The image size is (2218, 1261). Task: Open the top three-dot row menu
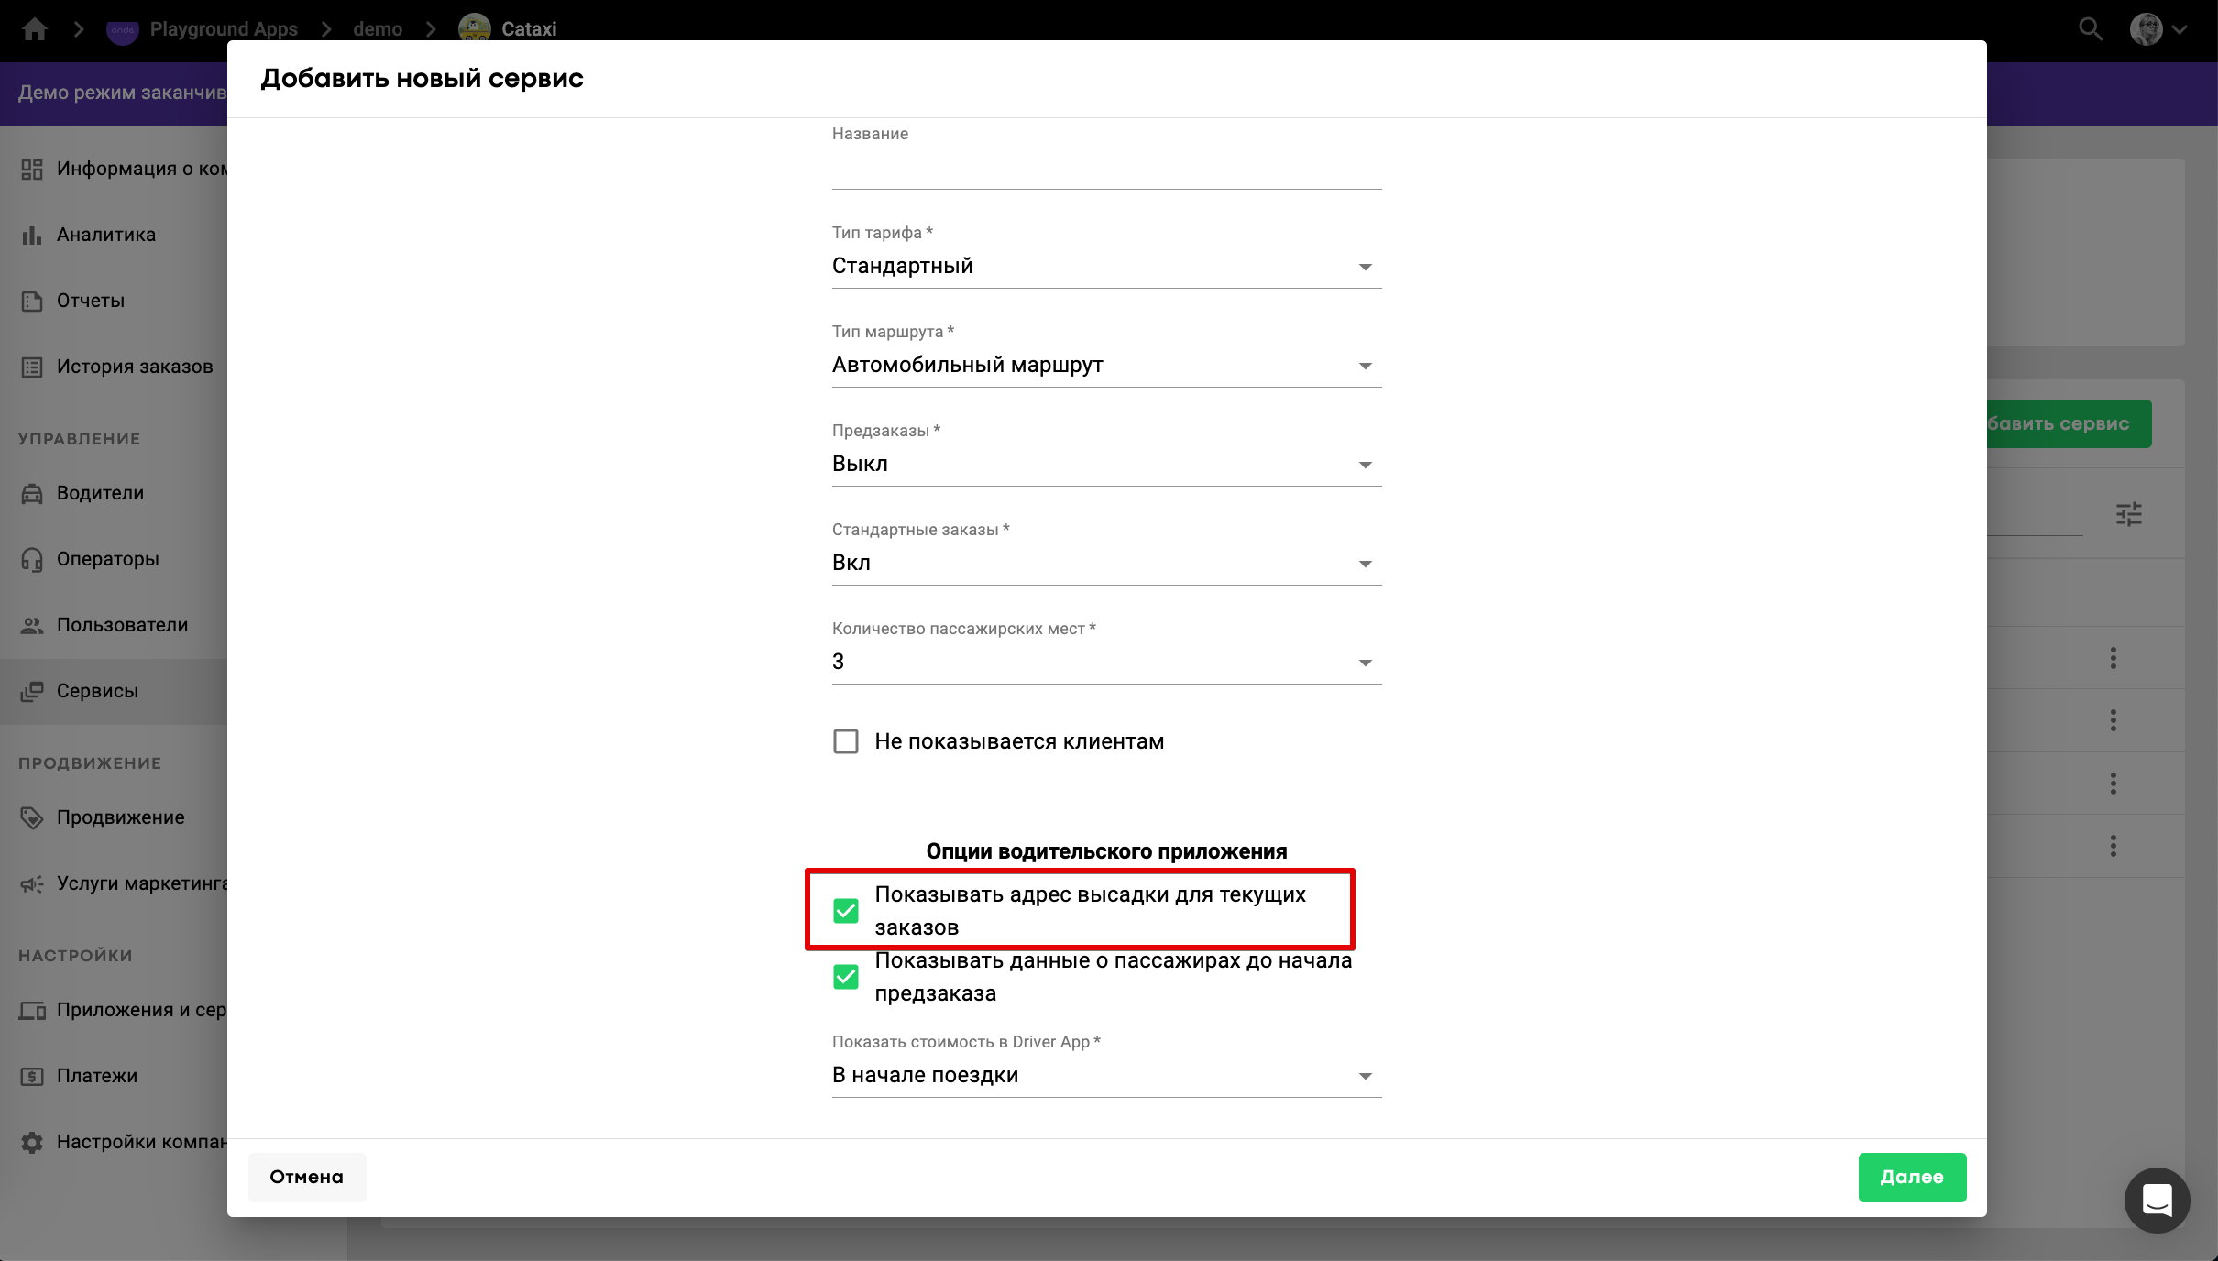coord(2113,658)
